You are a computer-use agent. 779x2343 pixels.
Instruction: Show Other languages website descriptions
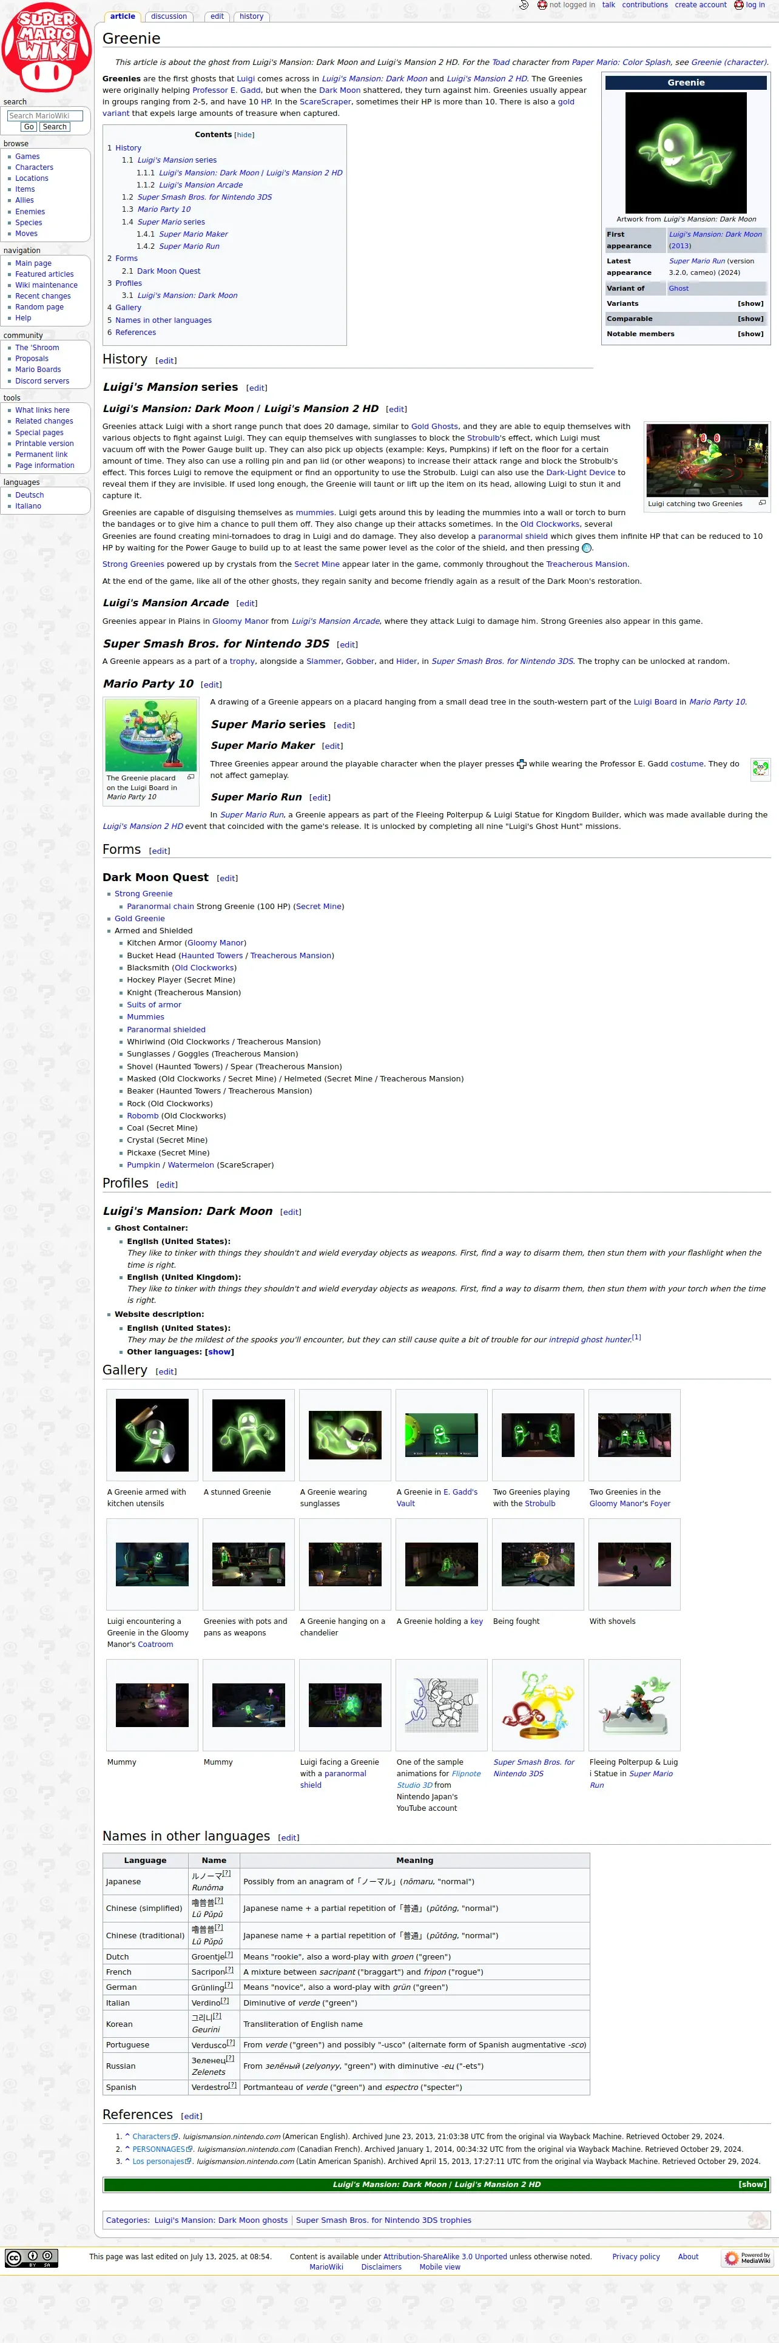point(219,1351)
